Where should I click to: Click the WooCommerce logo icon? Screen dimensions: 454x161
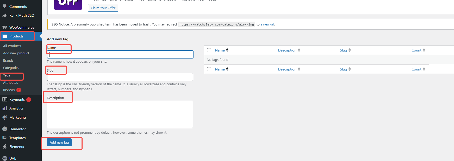tap(5, 27)
